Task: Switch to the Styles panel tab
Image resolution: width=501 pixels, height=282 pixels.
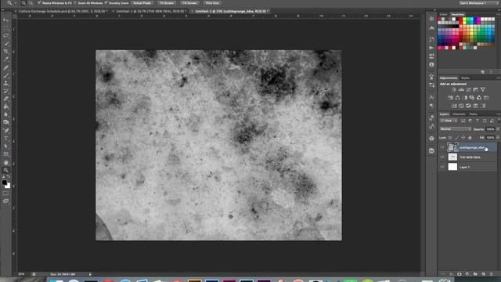Action: [465, 78]
